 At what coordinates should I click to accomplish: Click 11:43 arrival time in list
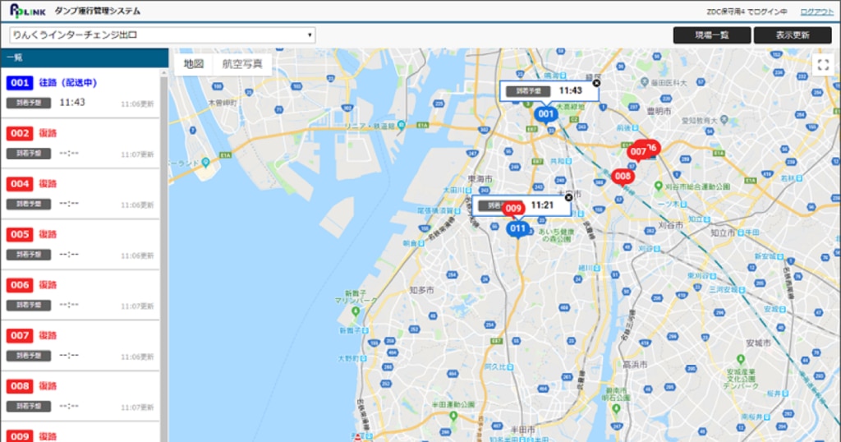72,103
